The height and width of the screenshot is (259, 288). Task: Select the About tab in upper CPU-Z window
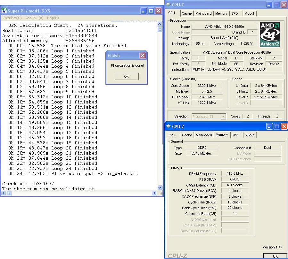tap(250, 13)
